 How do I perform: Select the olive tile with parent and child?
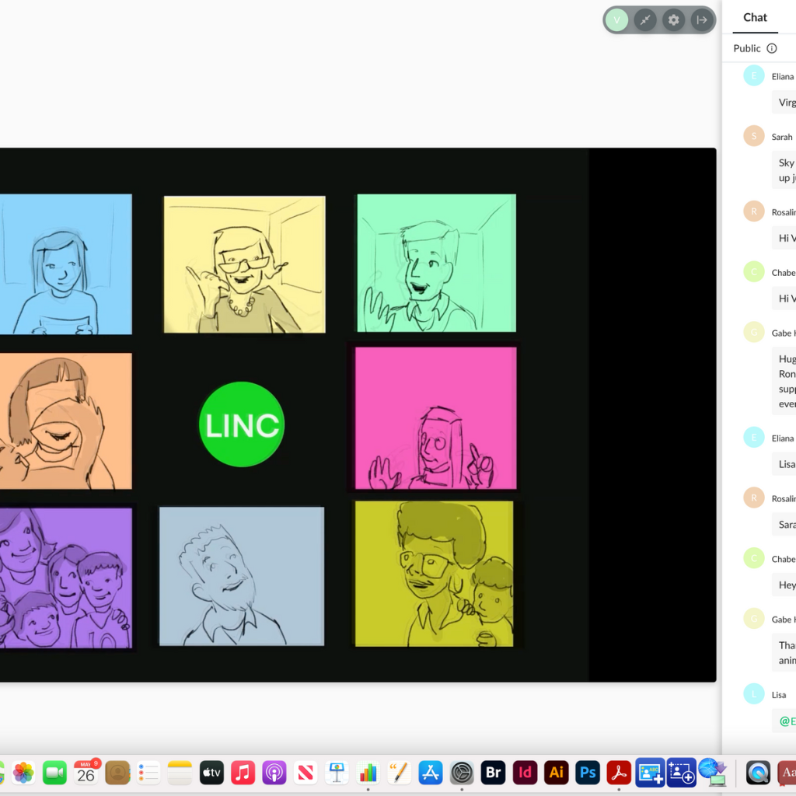(x=434, y=574)
